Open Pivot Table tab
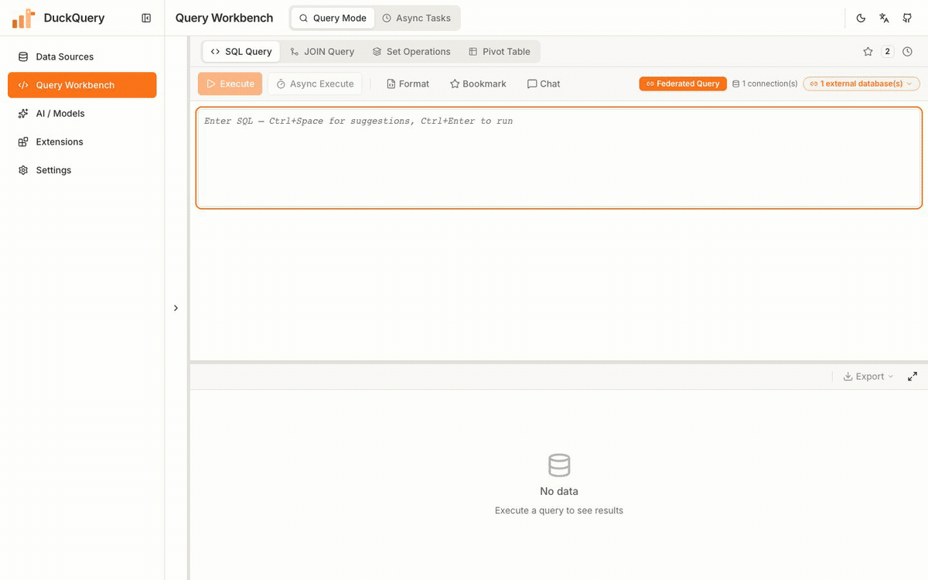 [500, 52]
